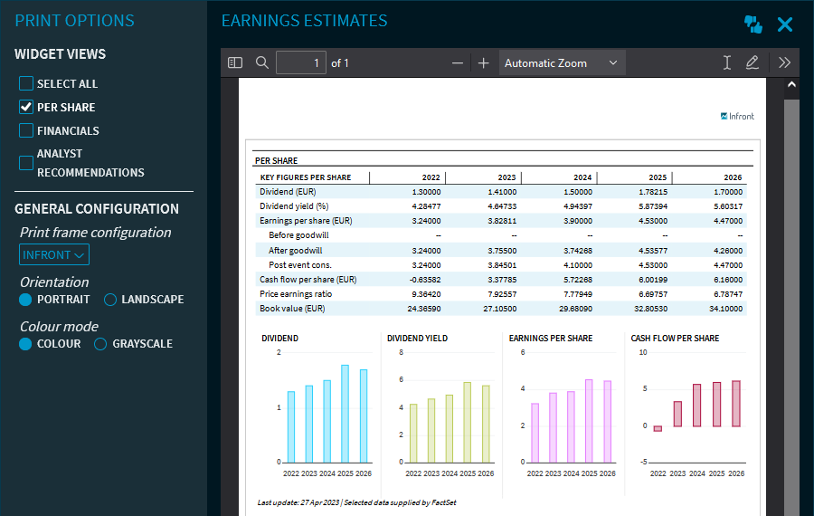The height and width of the screenshot is (516, 814).
Task: Click the scroll up arrow of preview
Action: click(x=791, y=85)
